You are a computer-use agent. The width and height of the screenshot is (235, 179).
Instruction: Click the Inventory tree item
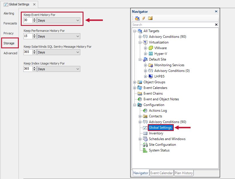click(156, 133)
